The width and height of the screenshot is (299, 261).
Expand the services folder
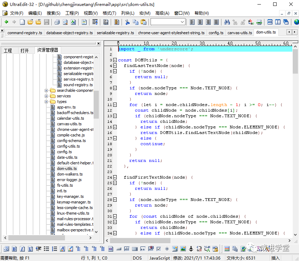[x=46, y=96]
